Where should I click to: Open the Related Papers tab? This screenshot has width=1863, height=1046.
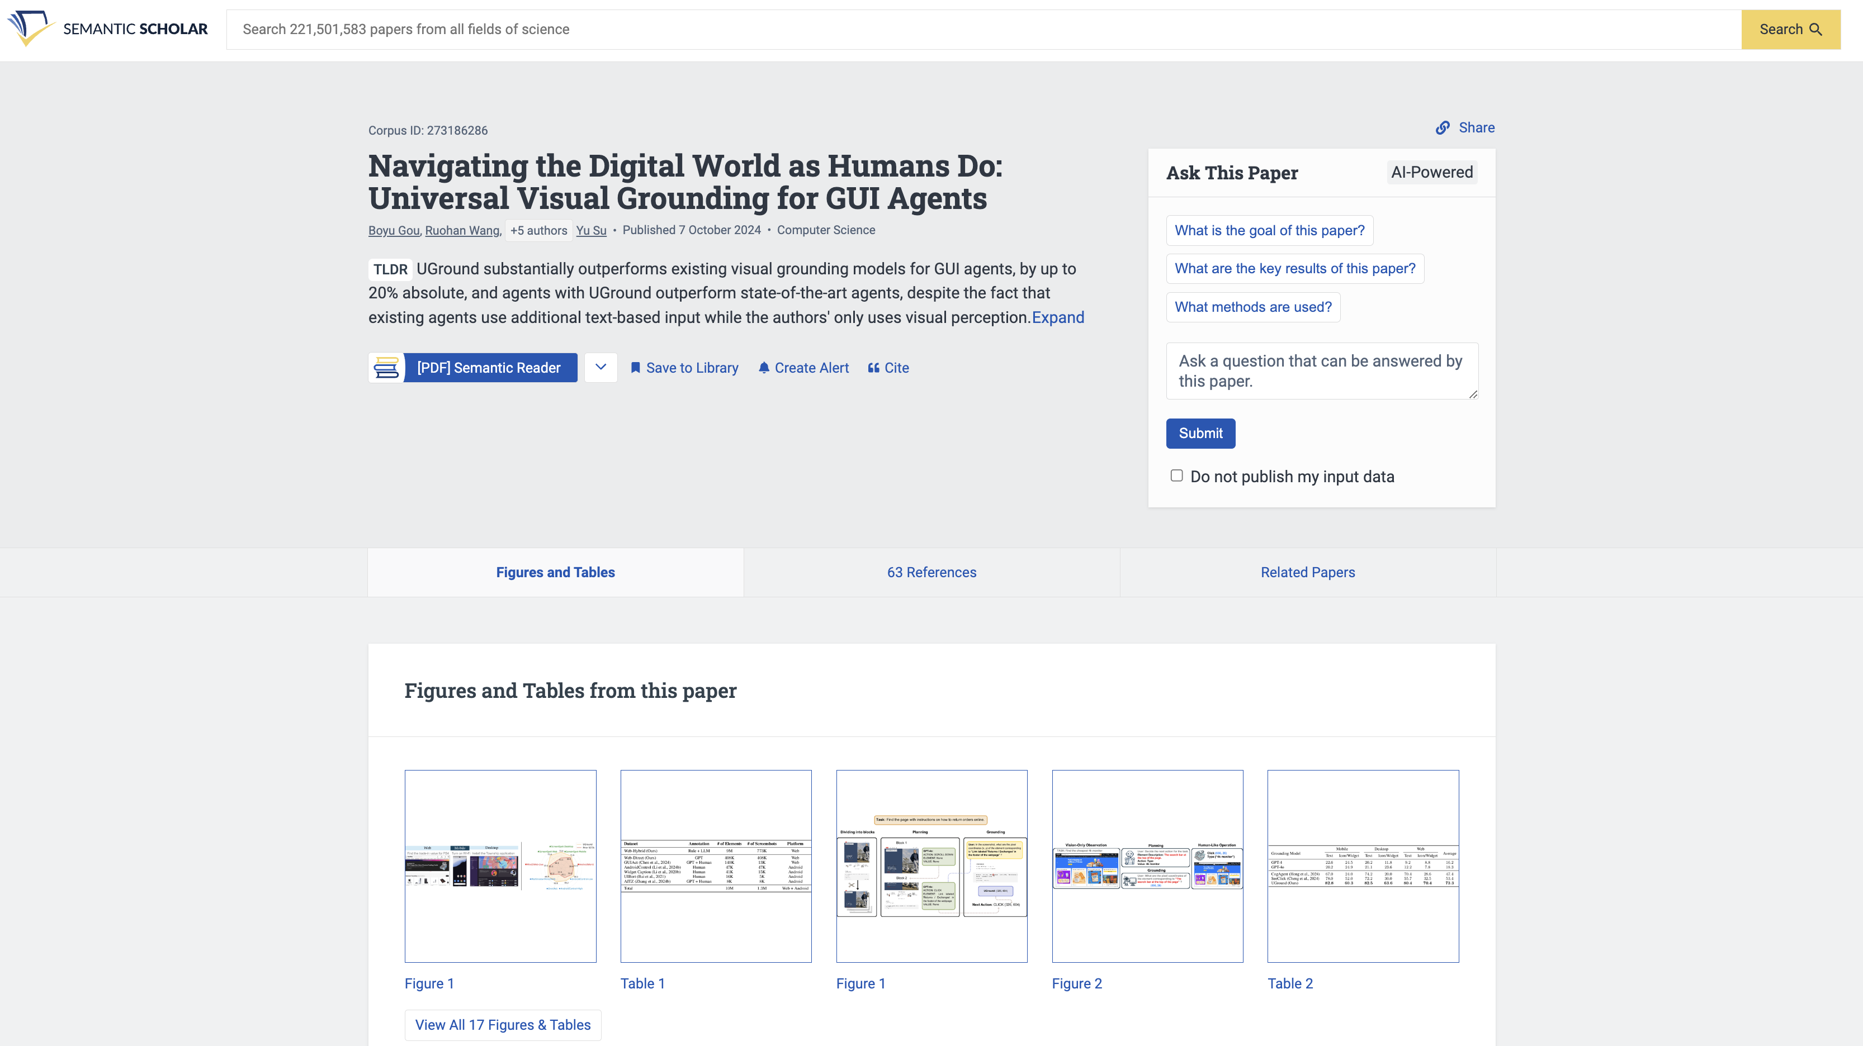point(1308,573)
